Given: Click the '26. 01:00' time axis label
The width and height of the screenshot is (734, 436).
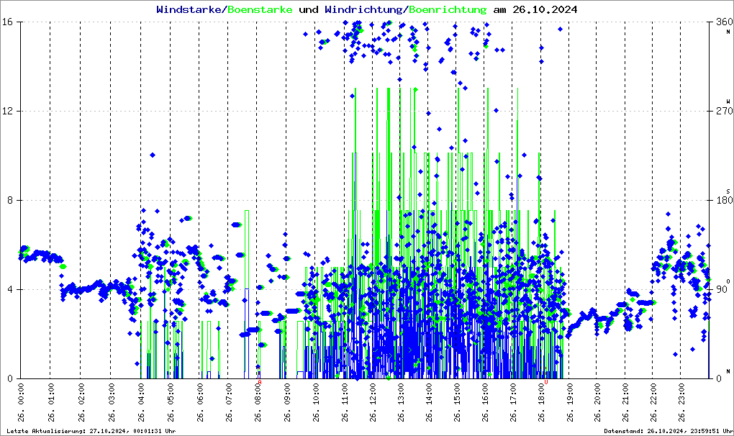Looking at the screenshot, I should tap(50, 402).
